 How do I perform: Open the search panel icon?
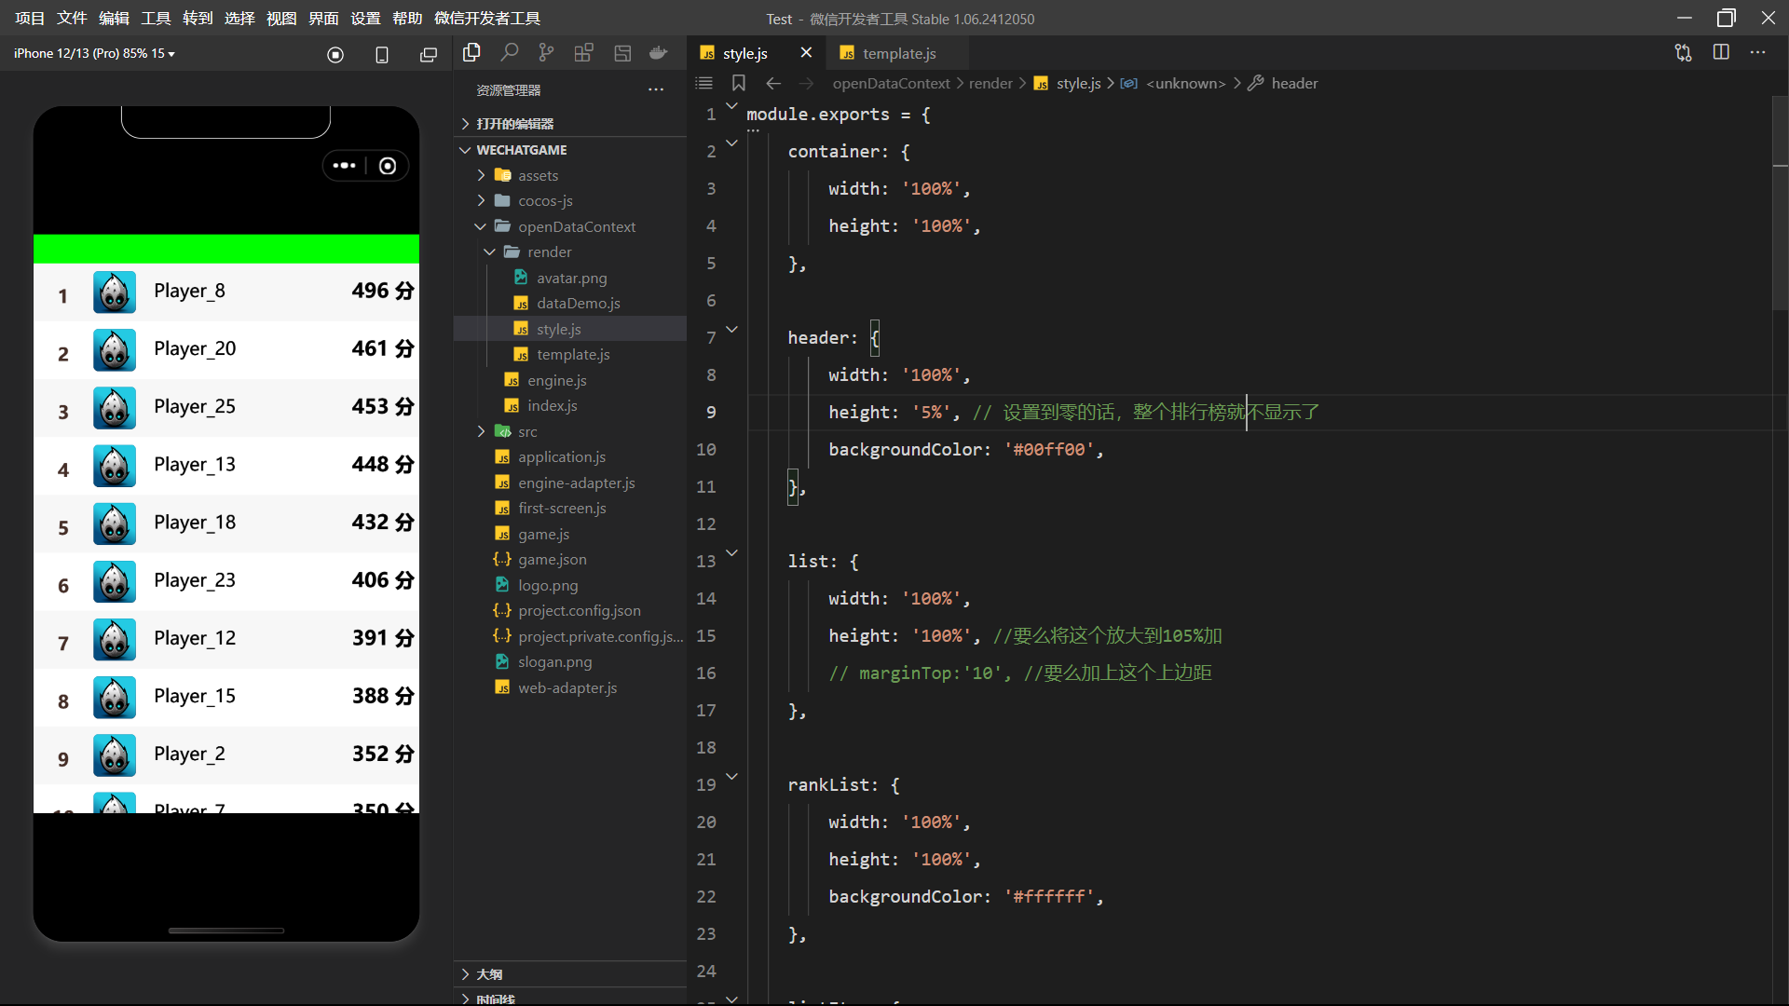point(509,53)
